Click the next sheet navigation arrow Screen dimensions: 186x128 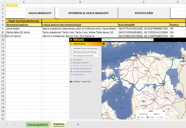click(x=14, y=124)
